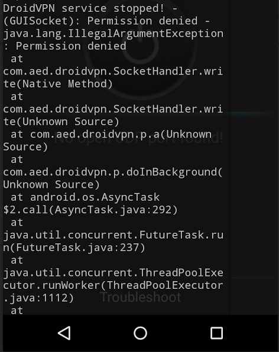Tap the 'te(Native Method)' log line

click(x=58, y=84)
